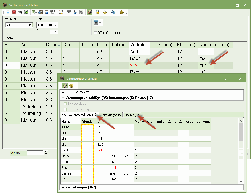
Task: Open dropdown arrow beside page-gear icon
Action: [109, 12]
